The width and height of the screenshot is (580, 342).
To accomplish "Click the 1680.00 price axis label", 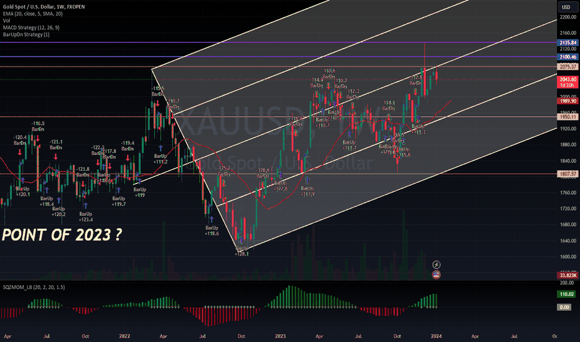I will click(x=568, y=224).
